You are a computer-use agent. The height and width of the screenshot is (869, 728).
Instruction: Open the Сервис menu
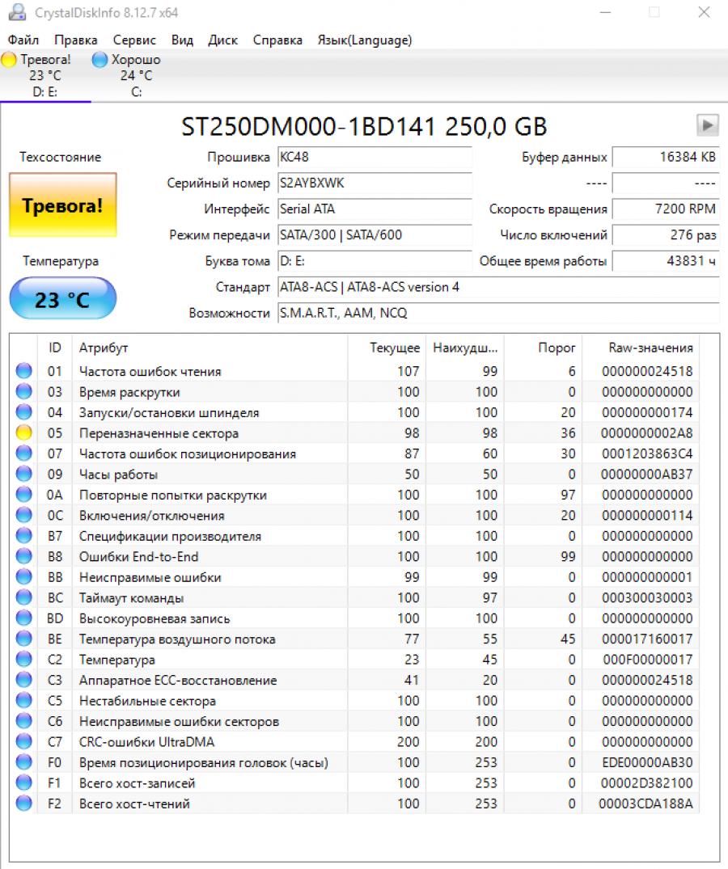(134, 40)
